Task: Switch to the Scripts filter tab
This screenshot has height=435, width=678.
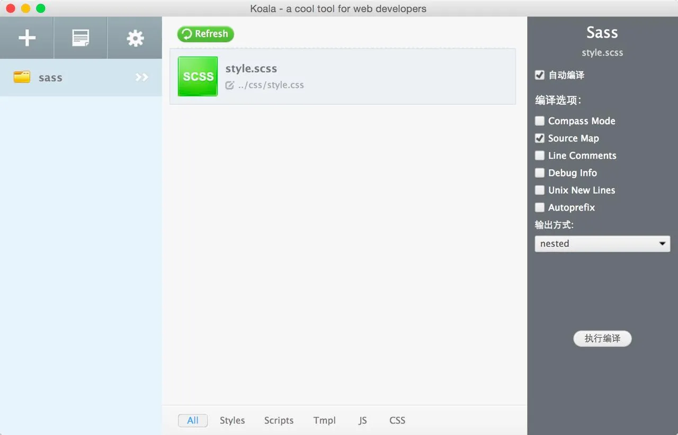Action: coord(279,421)
